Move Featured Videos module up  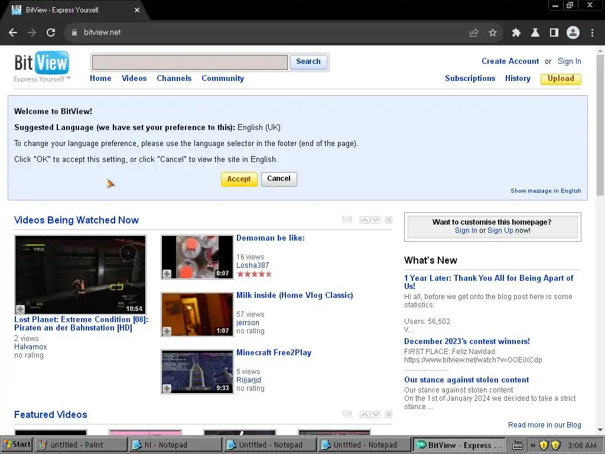tap(364, 414)
